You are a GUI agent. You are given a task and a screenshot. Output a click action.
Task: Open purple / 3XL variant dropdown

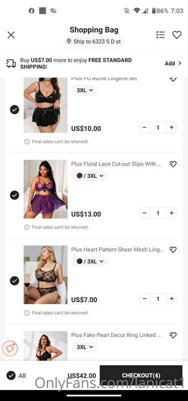pos(89,176)
